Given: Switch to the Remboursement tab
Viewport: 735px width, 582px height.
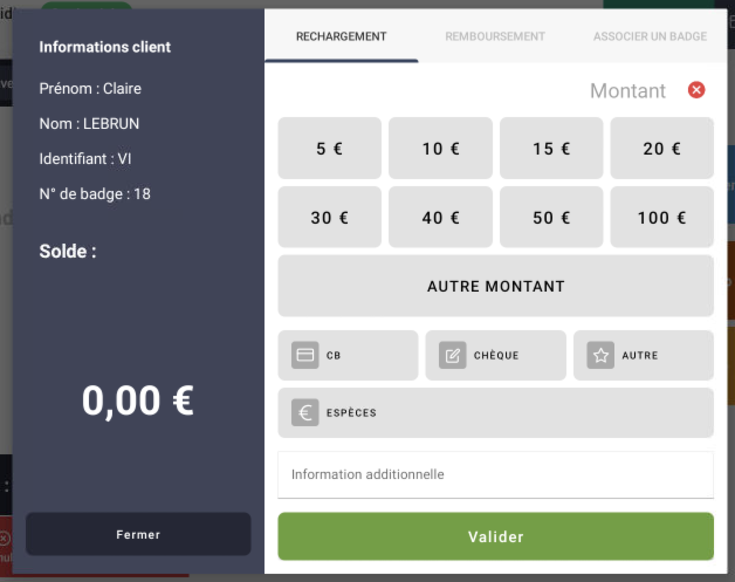Looking at the screenshot, I should [x=494, y=36].
